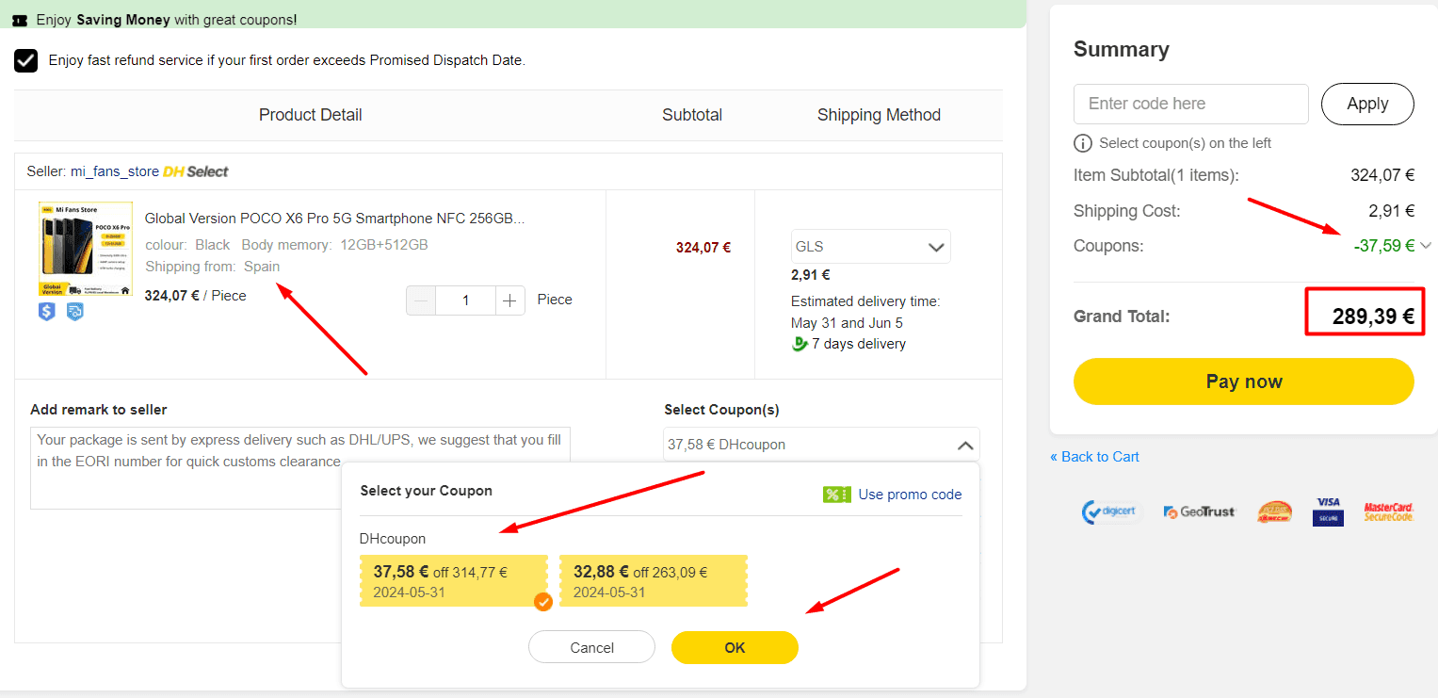
Task: Click the Visa Secure badge
Action: pyautogui.click(x=1328, y=512)
